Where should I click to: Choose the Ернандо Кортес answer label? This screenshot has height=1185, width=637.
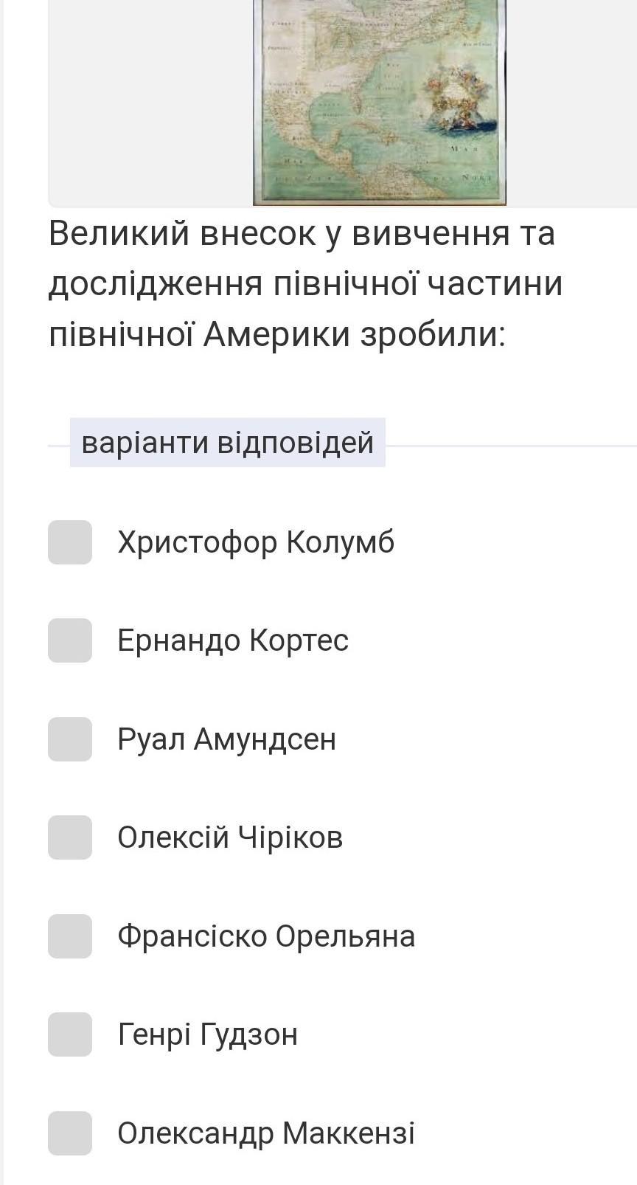click(x=233, y=640)
